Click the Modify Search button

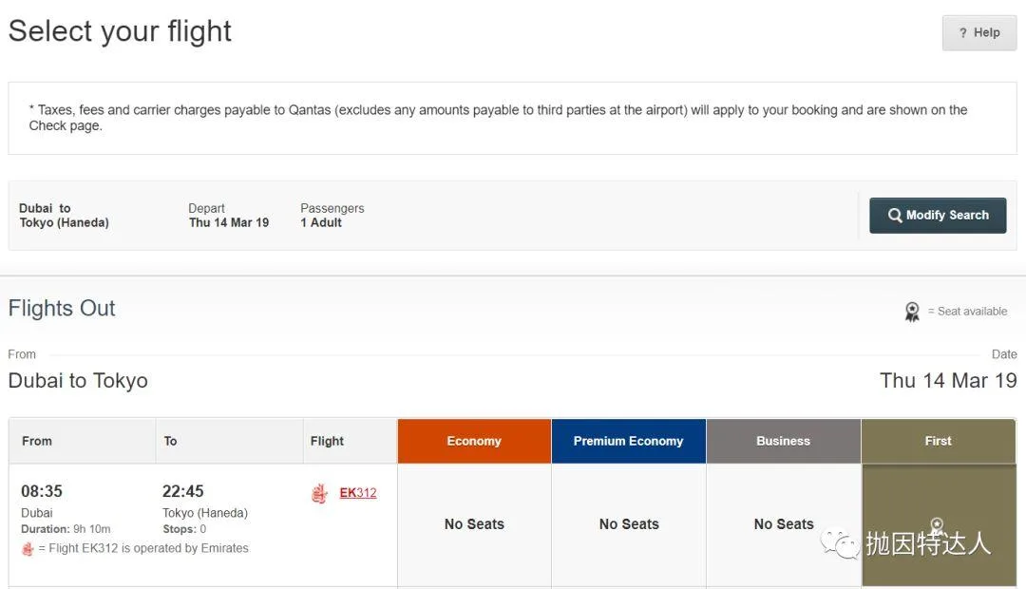[x=938, y=216]
